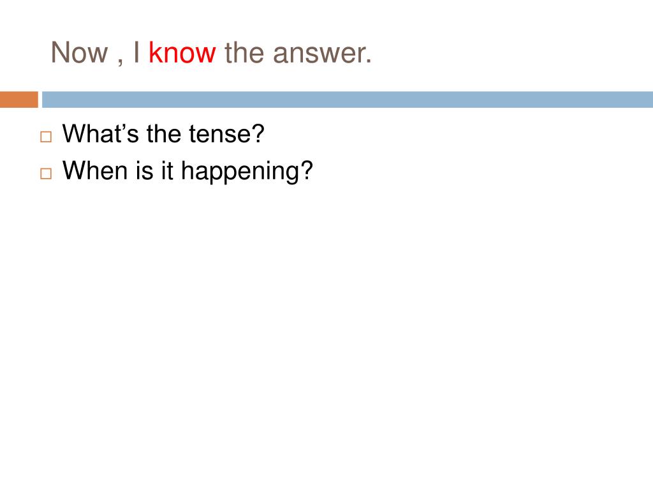653x490 pixels.
Task: Click the word "happening?" in second bullet
Action: coord(247,172)
